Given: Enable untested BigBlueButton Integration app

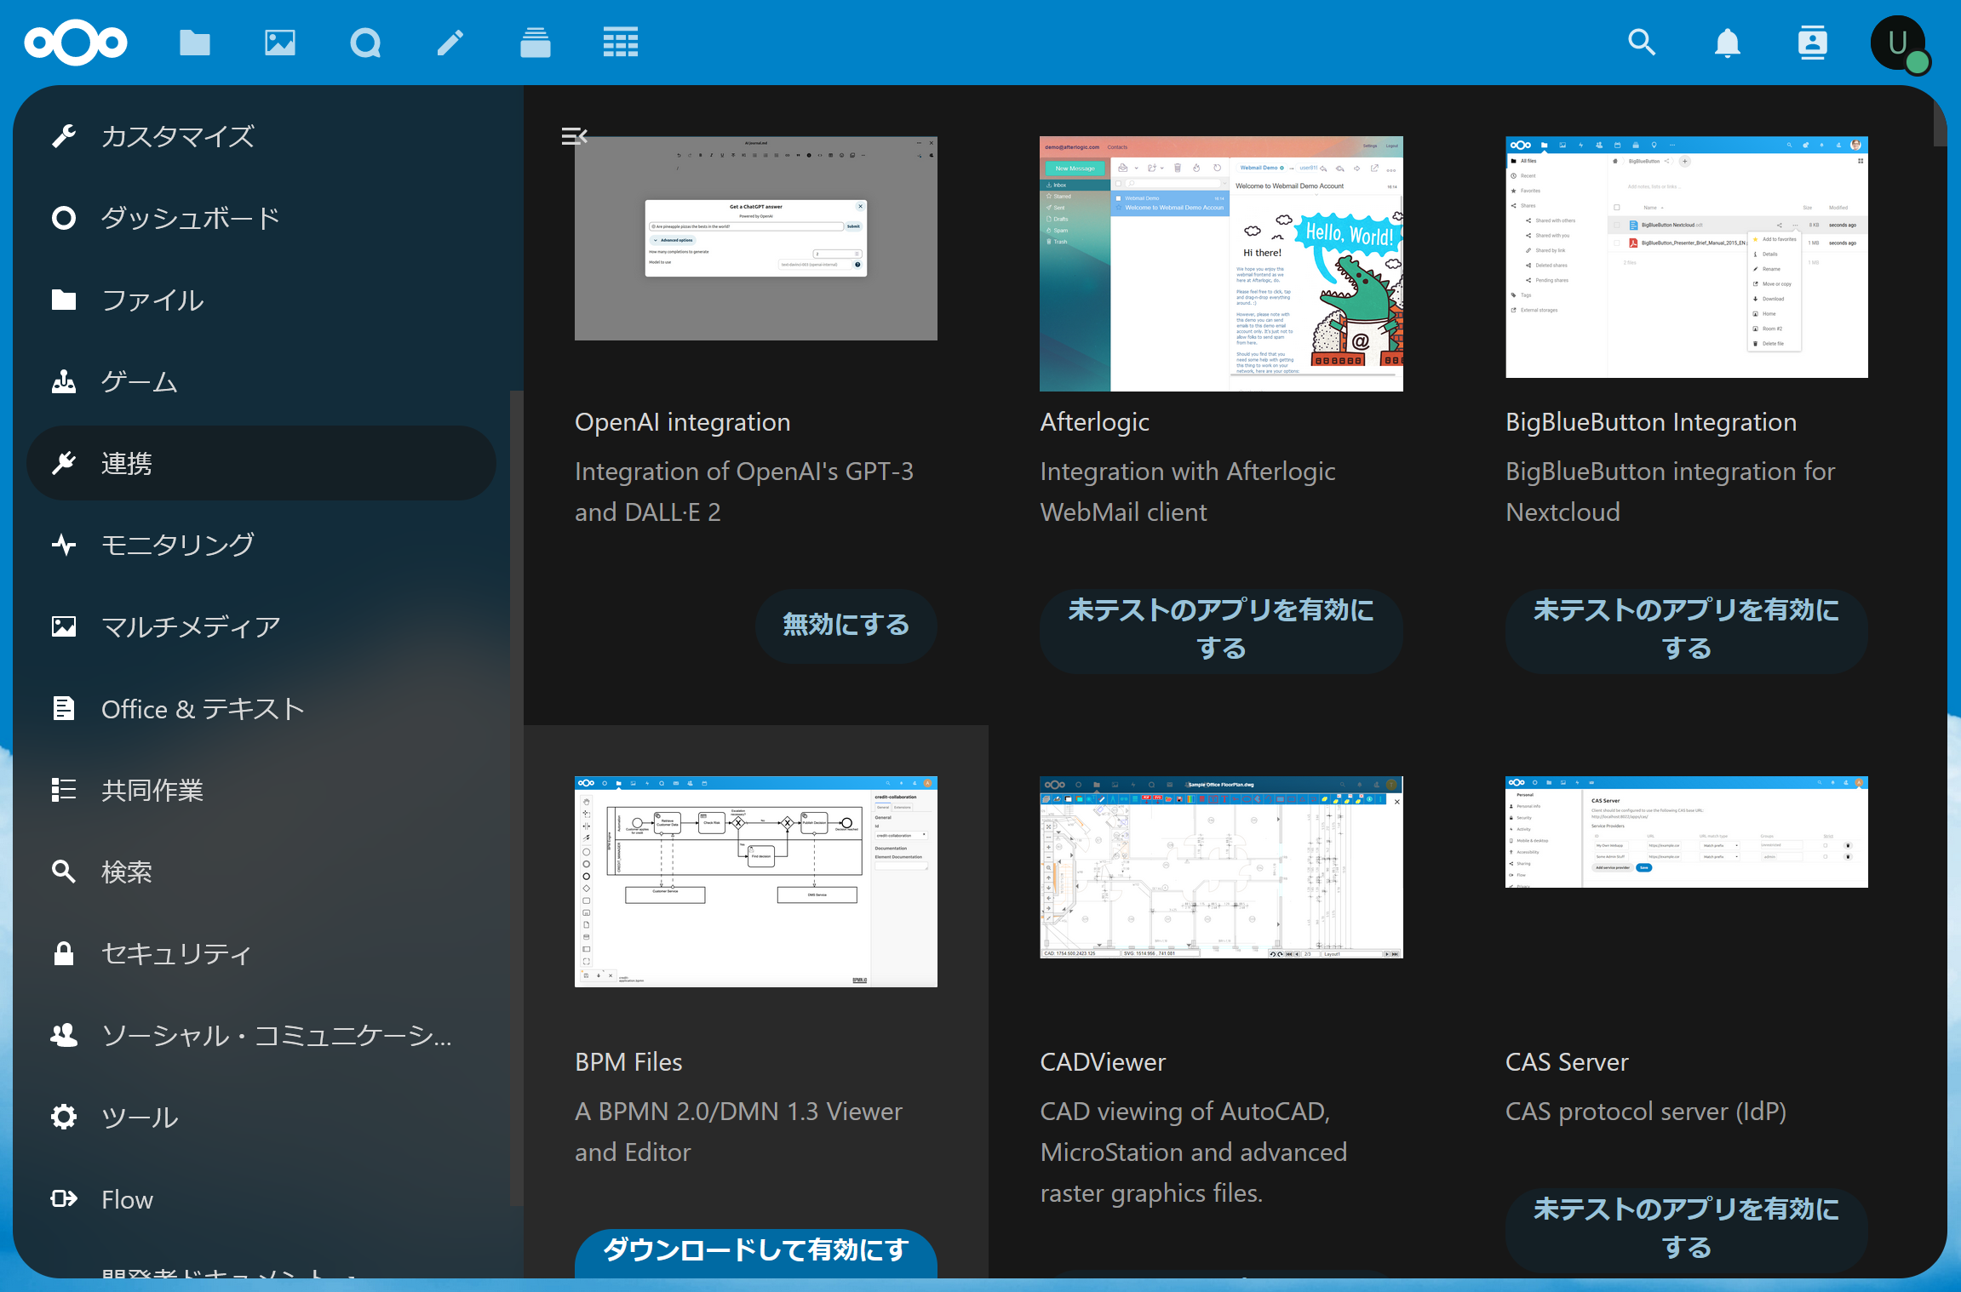Looking at the screenshot, I should tap(1686, 630).
